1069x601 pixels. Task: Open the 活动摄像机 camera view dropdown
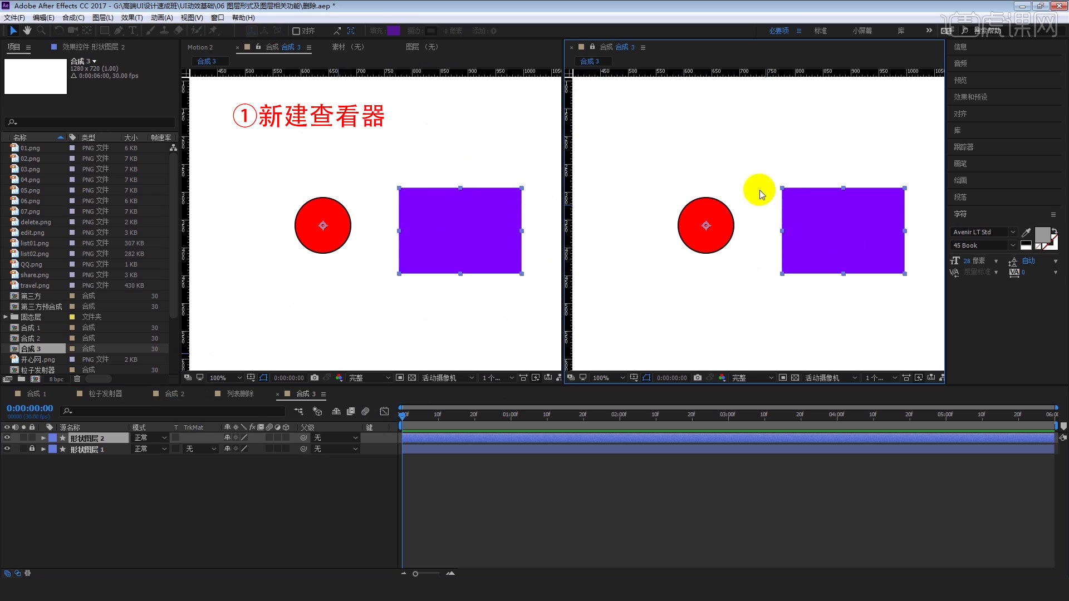(x=445, y=377)
